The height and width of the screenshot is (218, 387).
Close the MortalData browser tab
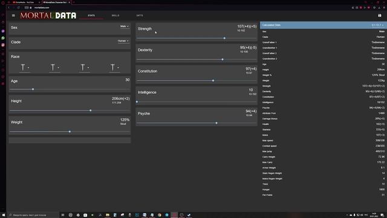tap(69, 2)
